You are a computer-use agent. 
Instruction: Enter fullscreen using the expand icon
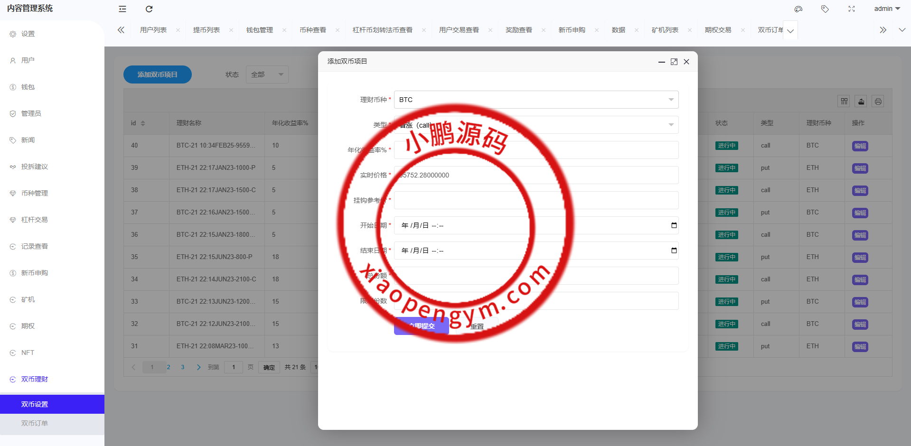(x=852, y=9)
